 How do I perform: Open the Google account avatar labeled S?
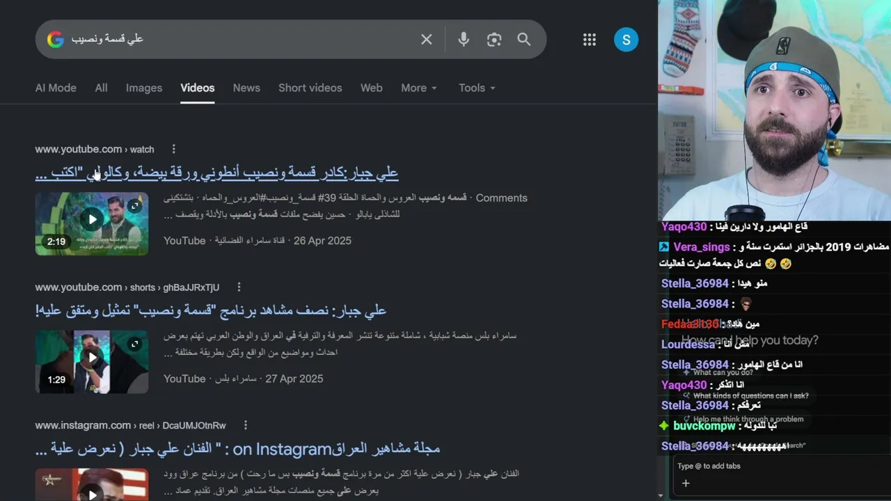point(626,40)
